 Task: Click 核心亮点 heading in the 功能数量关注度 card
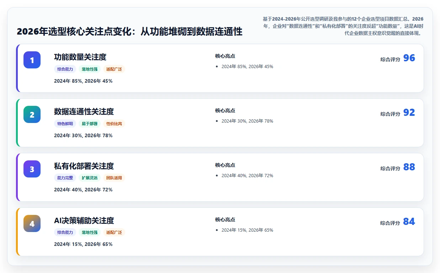coord(225,56)
